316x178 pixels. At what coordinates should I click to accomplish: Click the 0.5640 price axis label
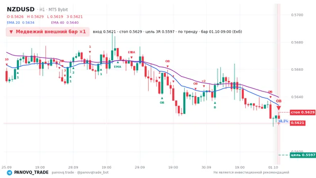tap(297, 97)
